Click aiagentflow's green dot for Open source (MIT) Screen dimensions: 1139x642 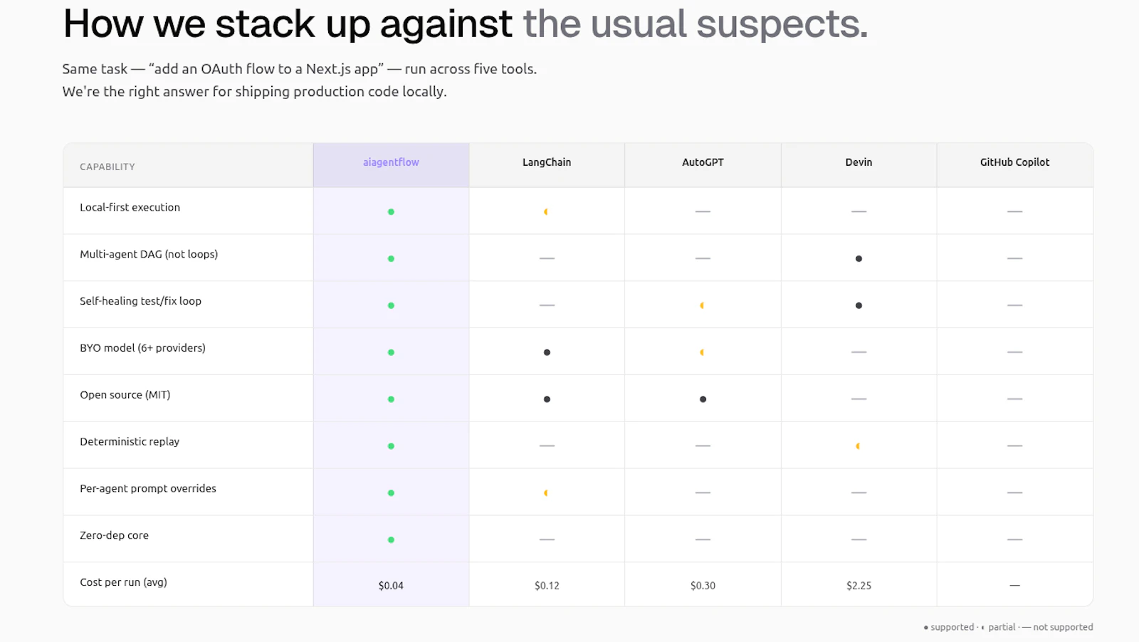(391, 399)
